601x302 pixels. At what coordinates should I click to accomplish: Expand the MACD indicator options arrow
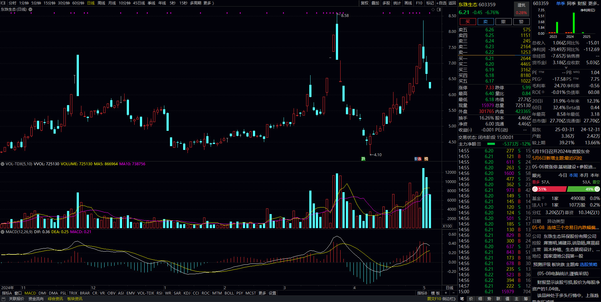pos(3,232)
